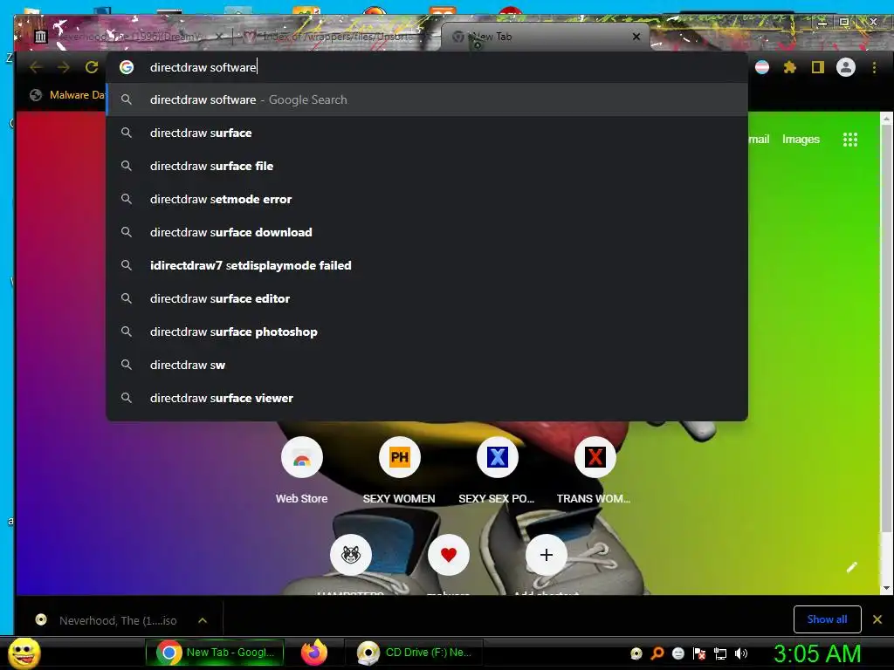Reload the page with refresh icon
The width and height of the screenshot is (894, 670).
(x=91, y=67)
